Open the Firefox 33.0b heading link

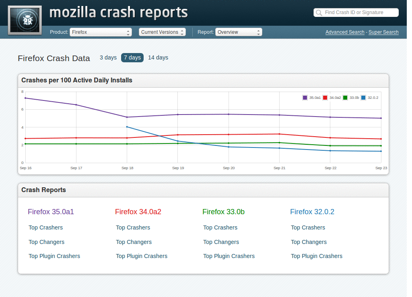point(223,212)
